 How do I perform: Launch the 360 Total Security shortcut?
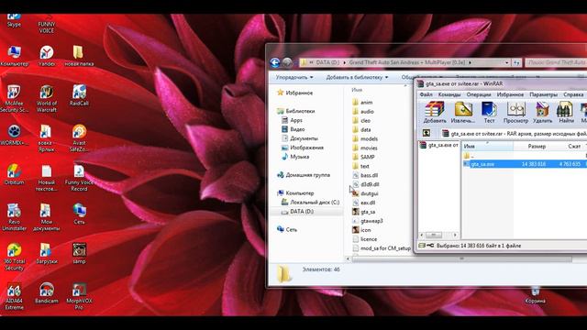[15, 258]
